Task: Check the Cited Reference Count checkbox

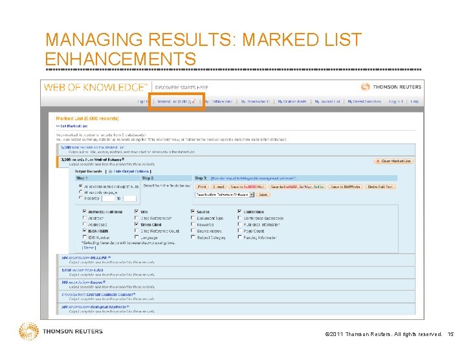Action: tap(137, 231)
